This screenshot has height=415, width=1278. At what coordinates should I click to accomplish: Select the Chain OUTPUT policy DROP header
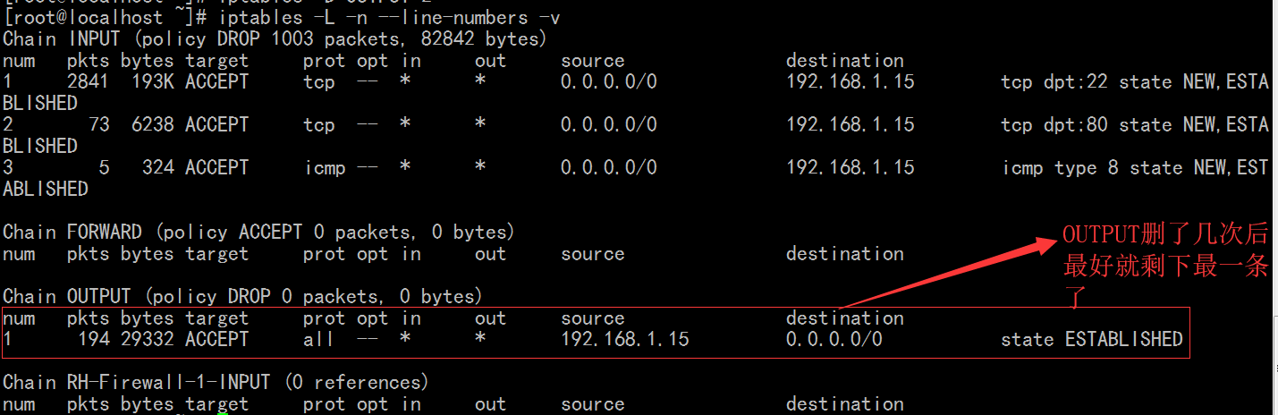click(242, 297)
